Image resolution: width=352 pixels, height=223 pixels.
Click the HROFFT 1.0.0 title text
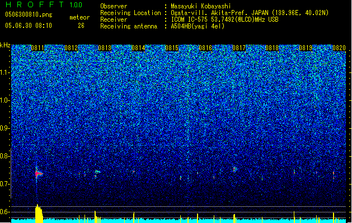click(x=44, y=4)
